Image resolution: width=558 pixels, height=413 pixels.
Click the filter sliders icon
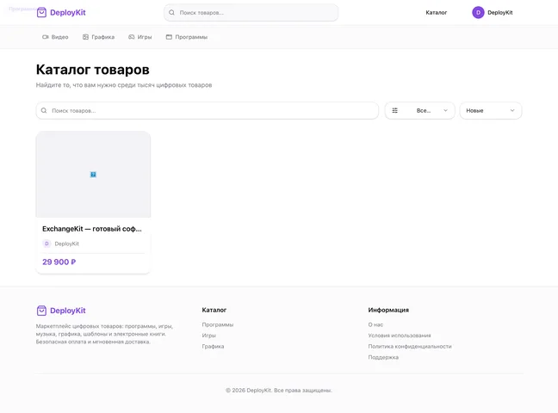395,111
